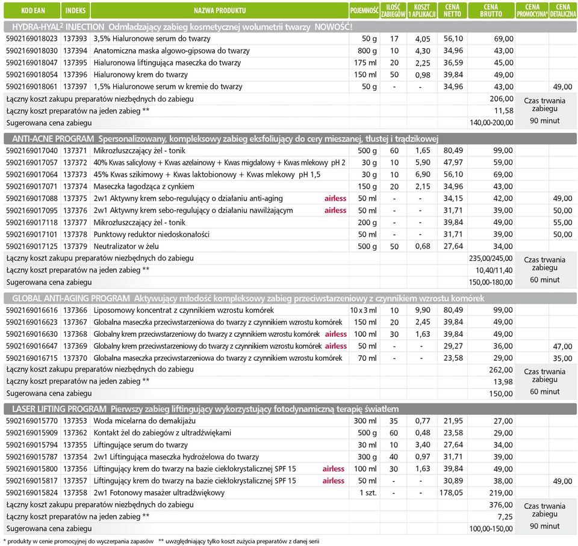
Task: Click EAN code 5902169017040
Action: click(x=32, y=150)
